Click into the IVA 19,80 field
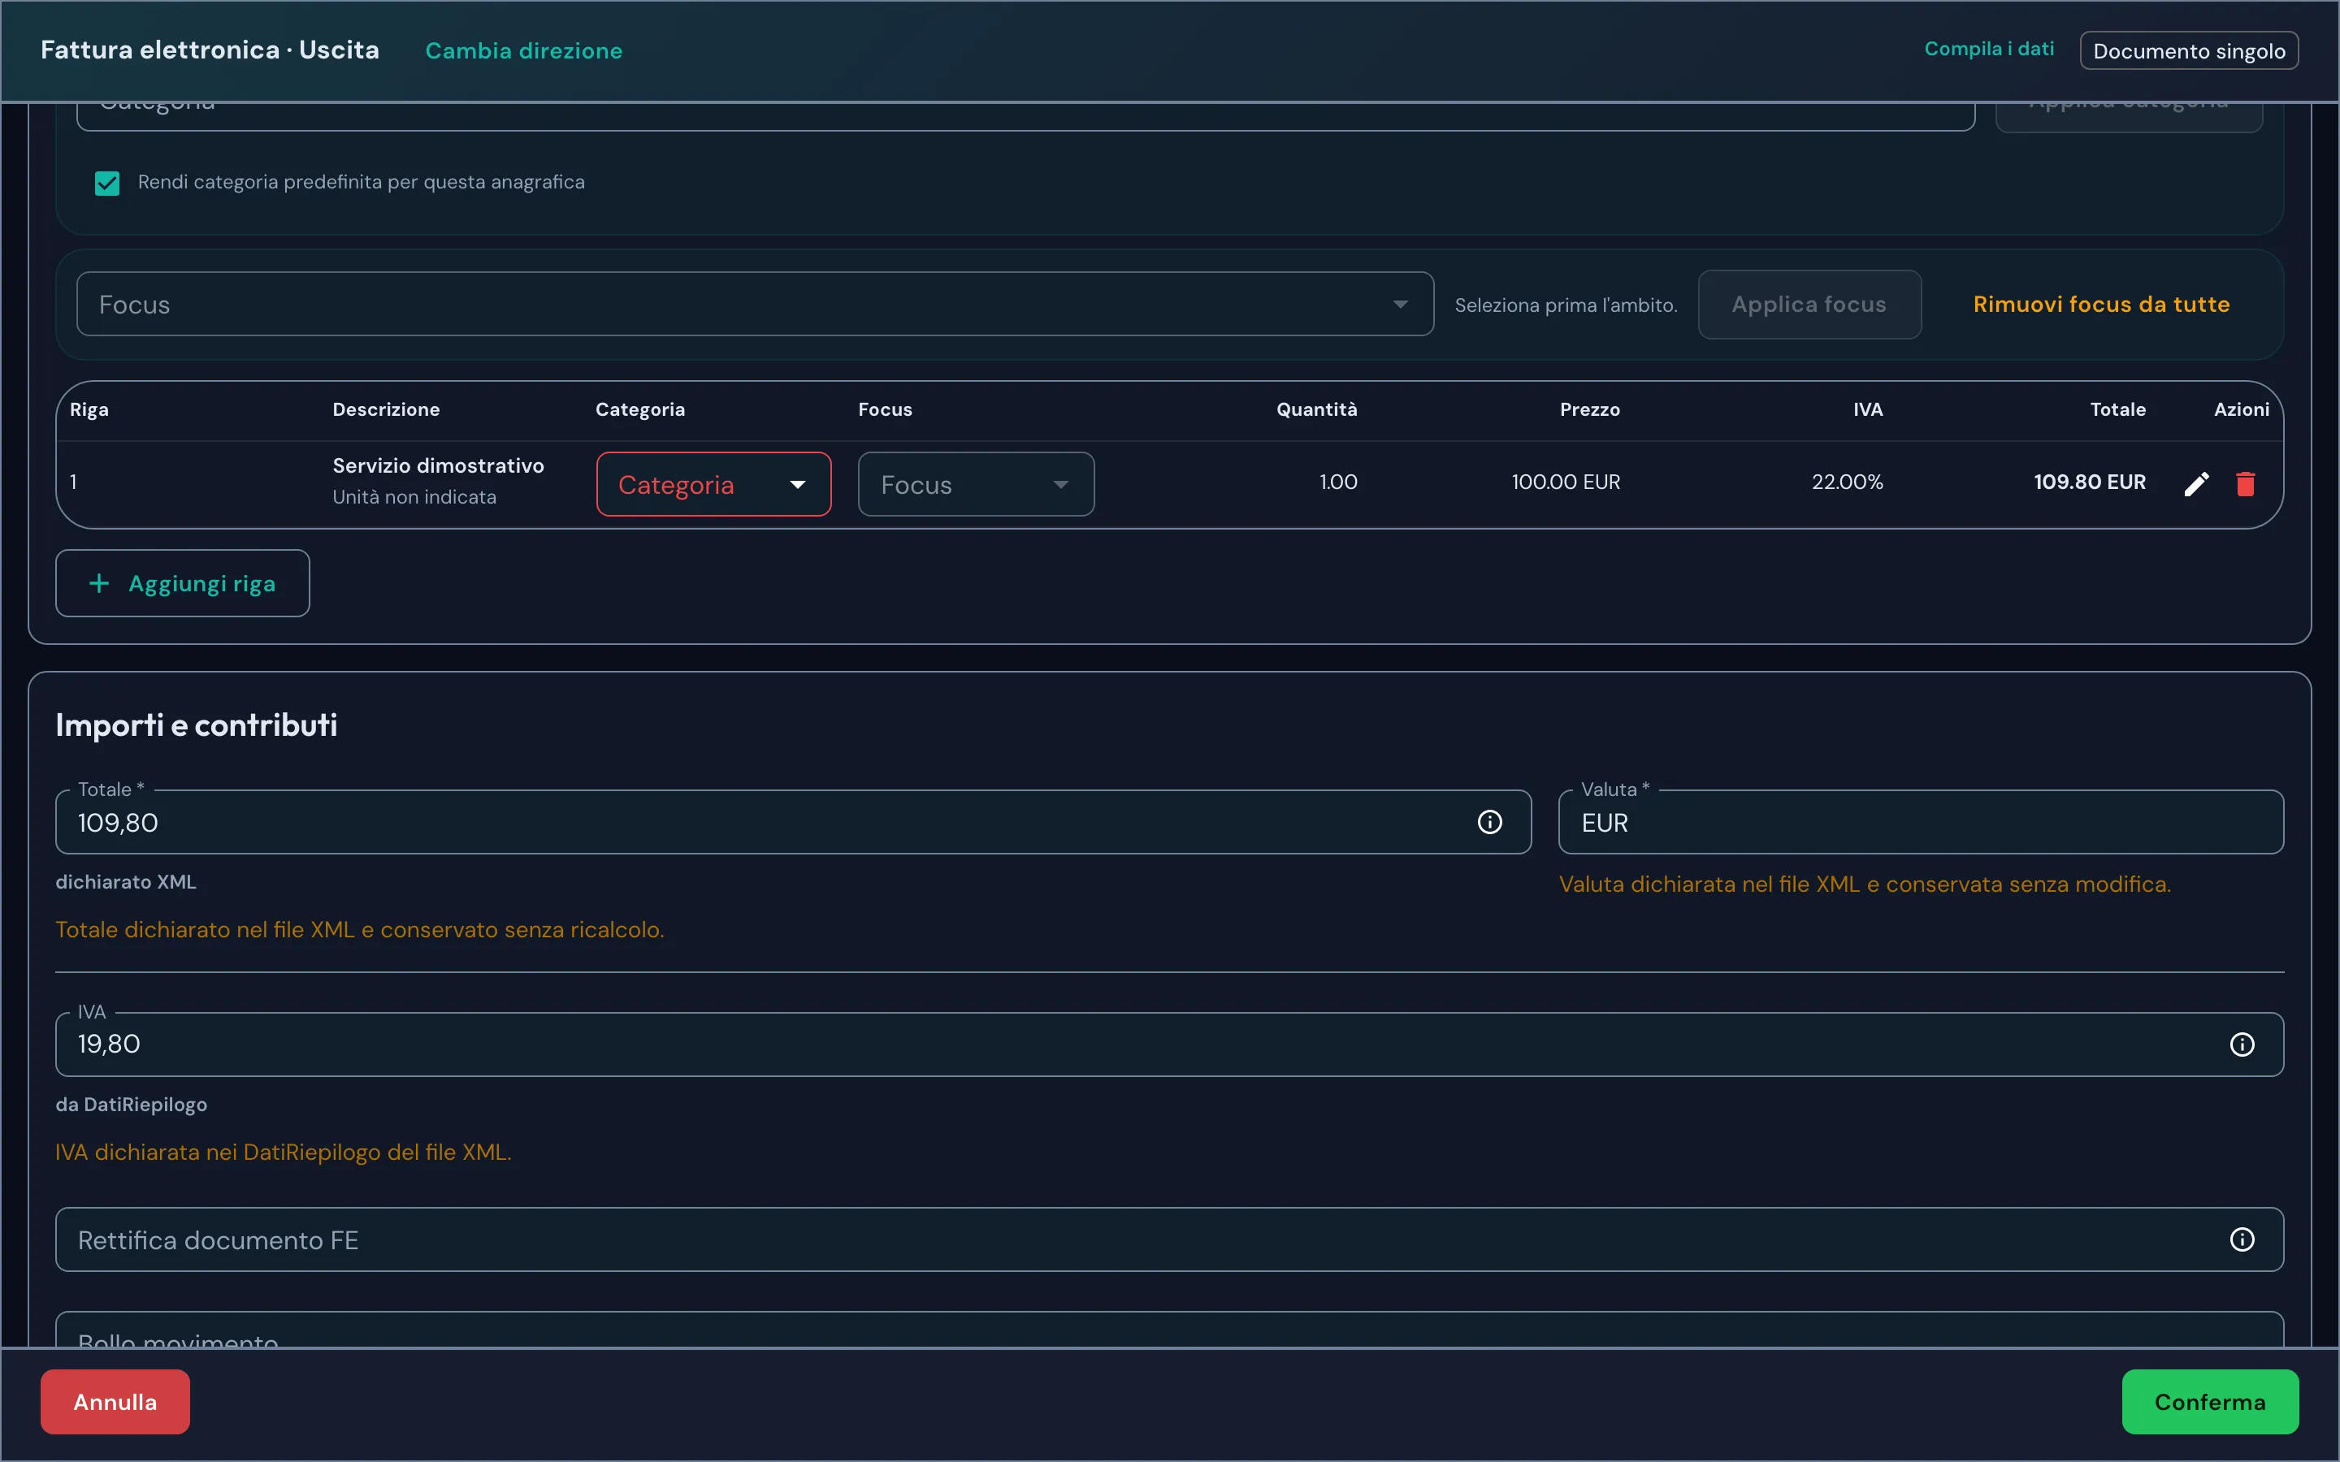 pos(1169,1045)
